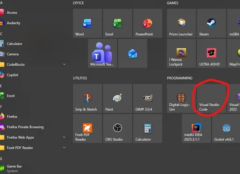Select the OFFICE group header
Image resolution: width=240 pixels, height=174 pixels.
click(78, 3)
